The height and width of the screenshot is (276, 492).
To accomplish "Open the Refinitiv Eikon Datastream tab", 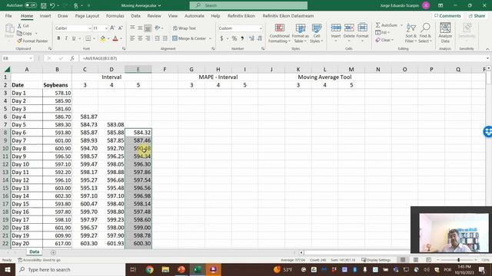I will (x=288, y=15).
